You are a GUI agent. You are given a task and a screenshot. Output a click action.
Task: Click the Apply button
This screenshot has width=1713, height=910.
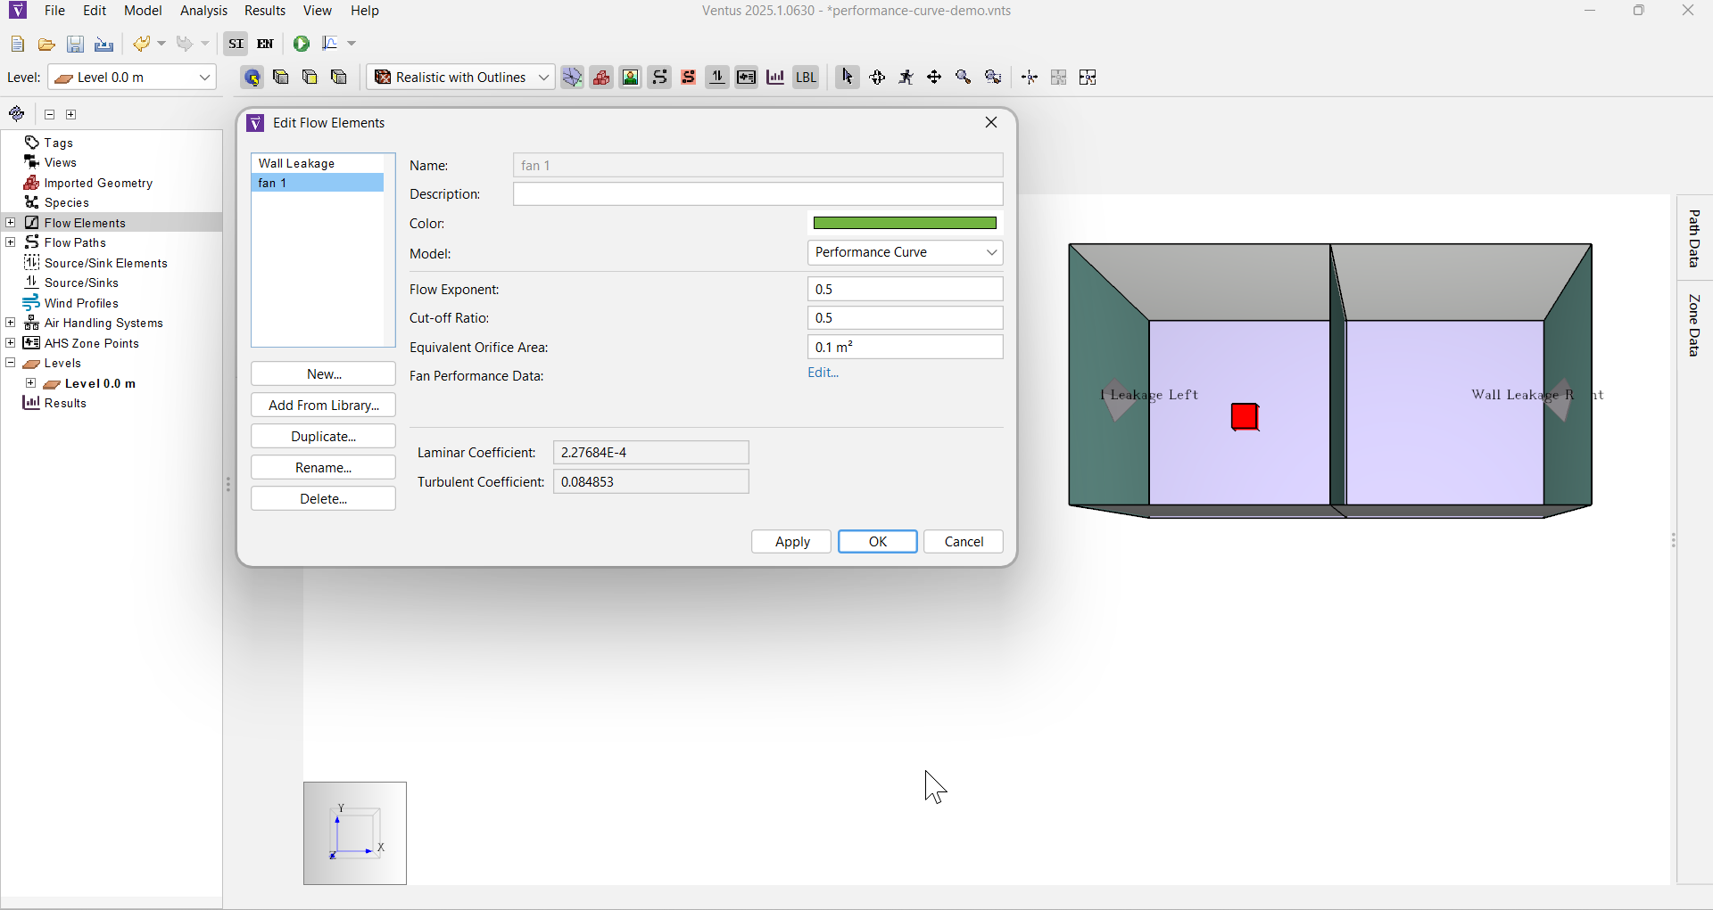(791, 542)
